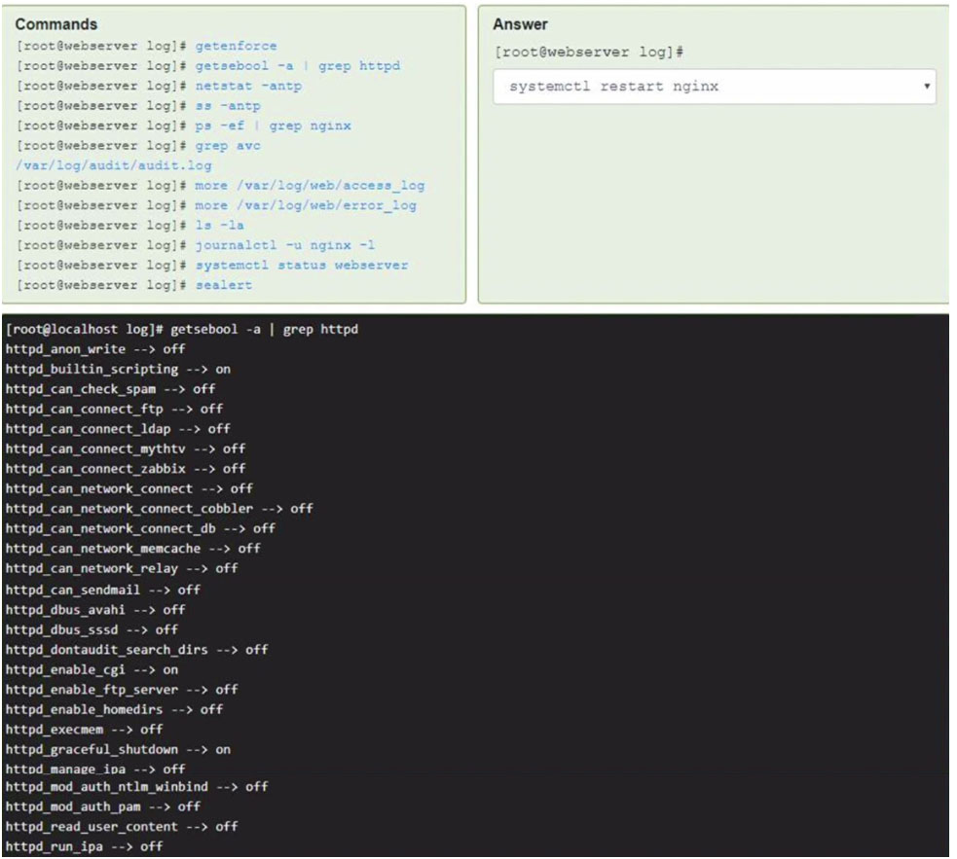Click httpd_can_sendmail --> off line
Image resolution: width=957 pixels, height=859 pixels.
102,590
